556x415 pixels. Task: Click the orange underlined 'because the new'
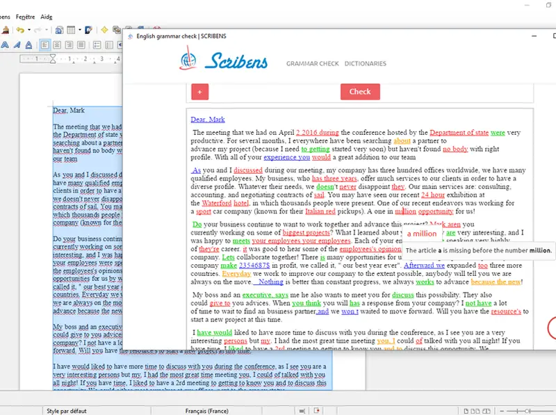496,282
